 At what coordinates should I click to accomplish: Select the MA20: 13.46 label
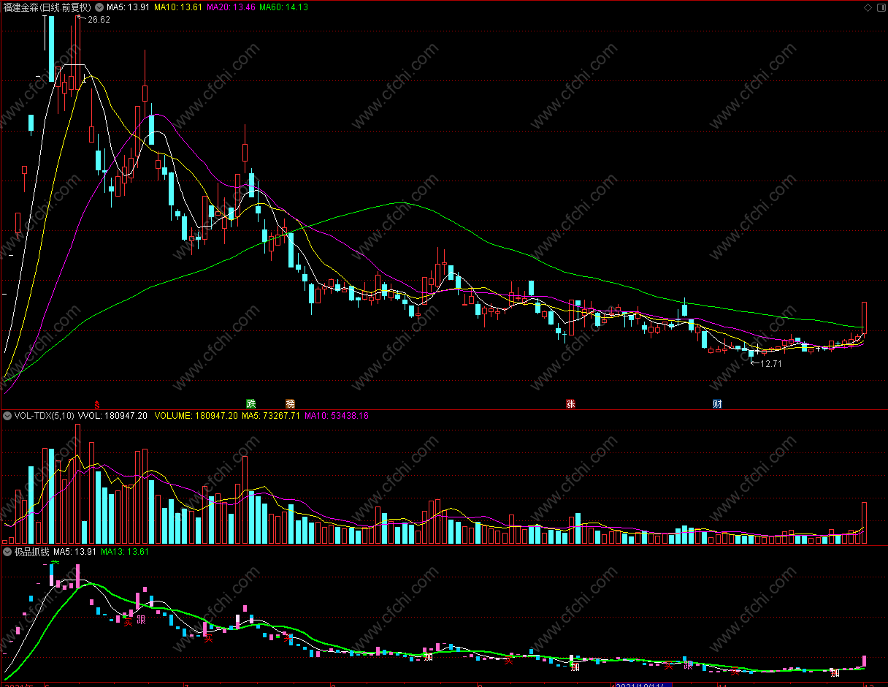(x=231, y=7)
